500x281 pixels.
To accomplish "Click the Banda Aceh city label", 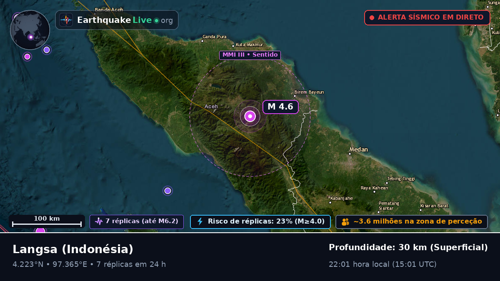I will [109, 10].
